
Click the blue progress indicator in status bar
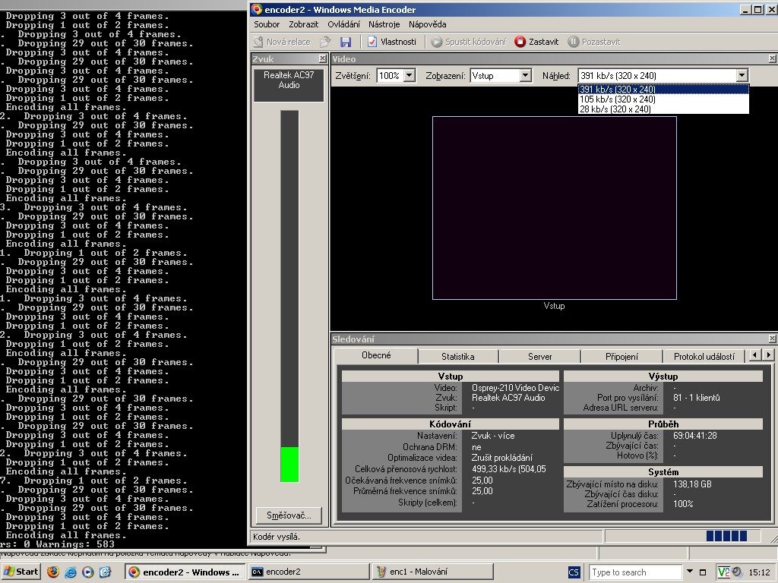tap(726, 536)
